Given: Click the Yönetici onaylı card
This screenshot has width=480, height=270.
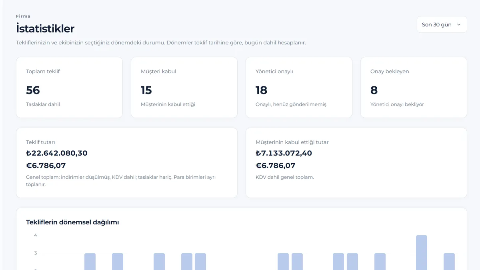Looking at the screenshot, I should [299, 88].
